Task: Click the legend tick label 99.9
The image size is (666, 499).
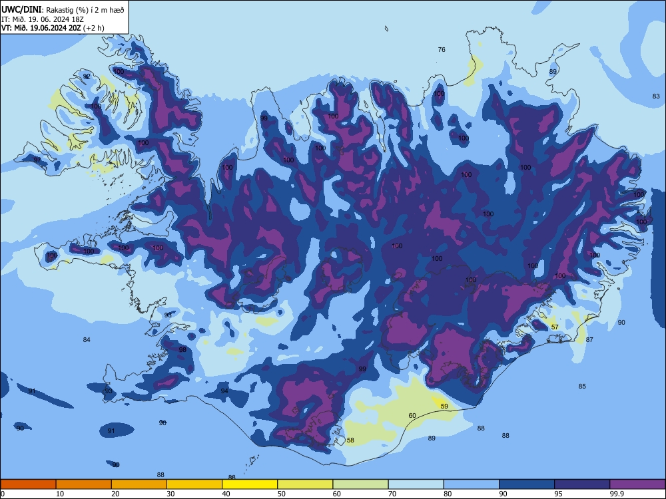Action: click(x=616, y=494)
